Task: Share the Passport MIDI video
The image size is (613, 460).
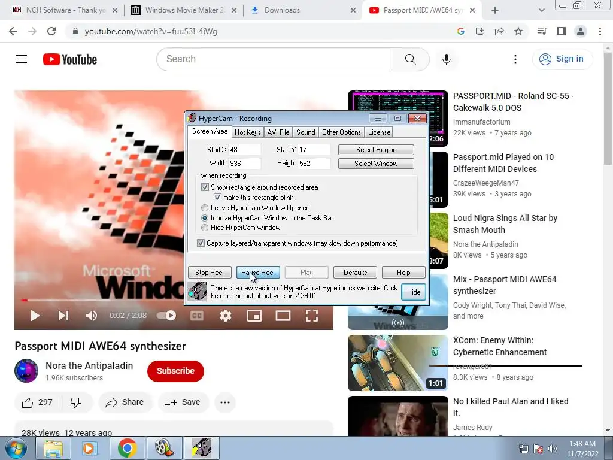Action: click(x=125, y=402)
